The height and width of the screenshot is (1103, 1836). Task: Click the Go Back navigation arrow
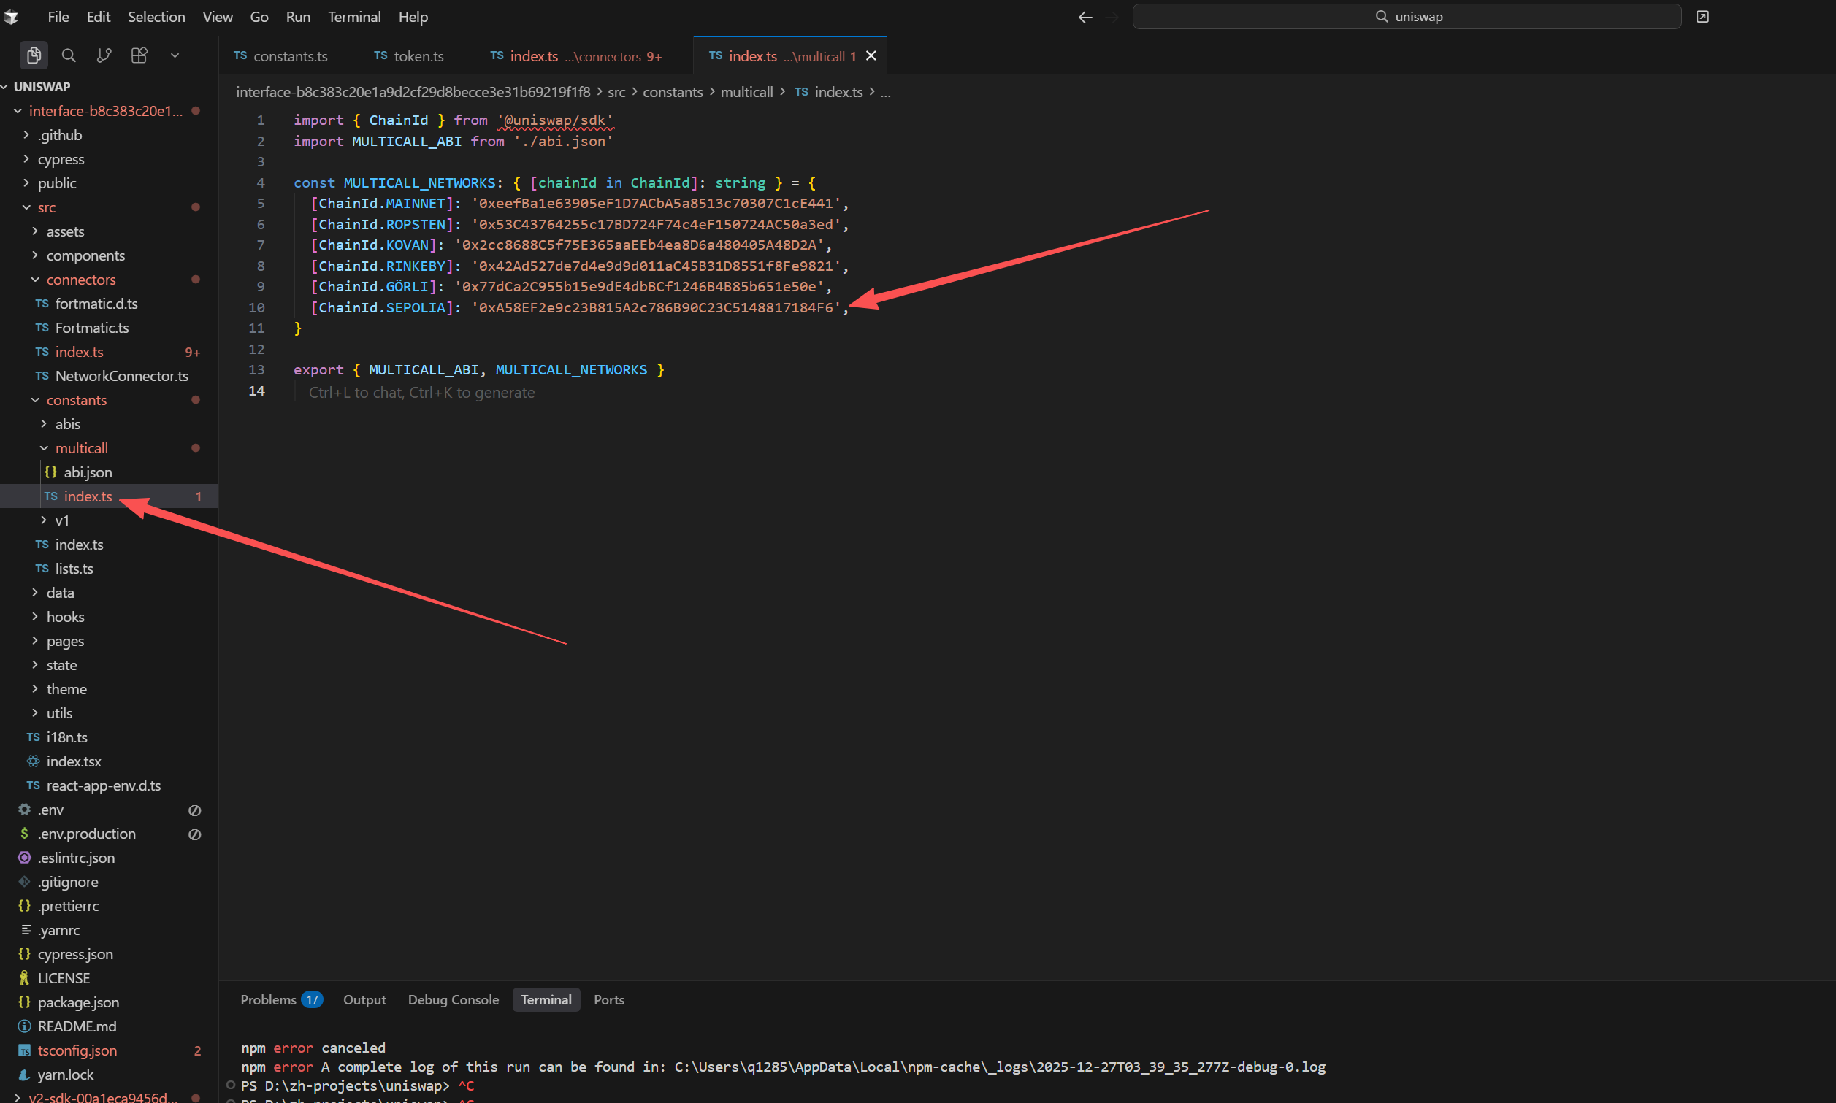1085,17
